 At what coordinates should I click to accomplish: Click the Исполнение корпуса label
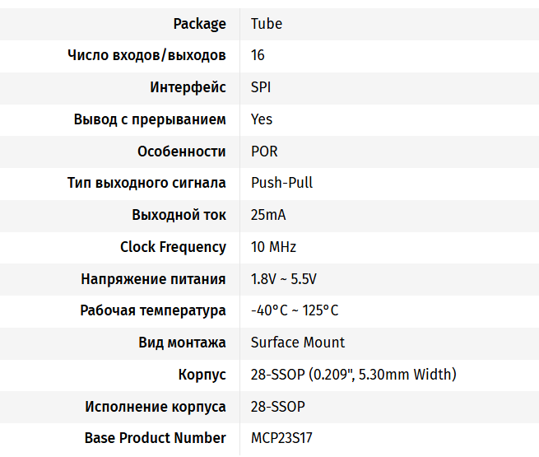(x=155, y=407)
